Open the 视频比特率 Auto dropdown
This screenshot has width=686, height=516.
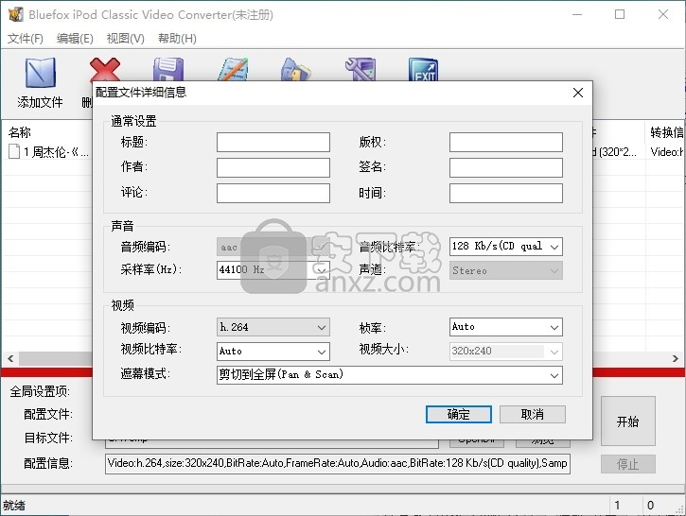point(273,352)
